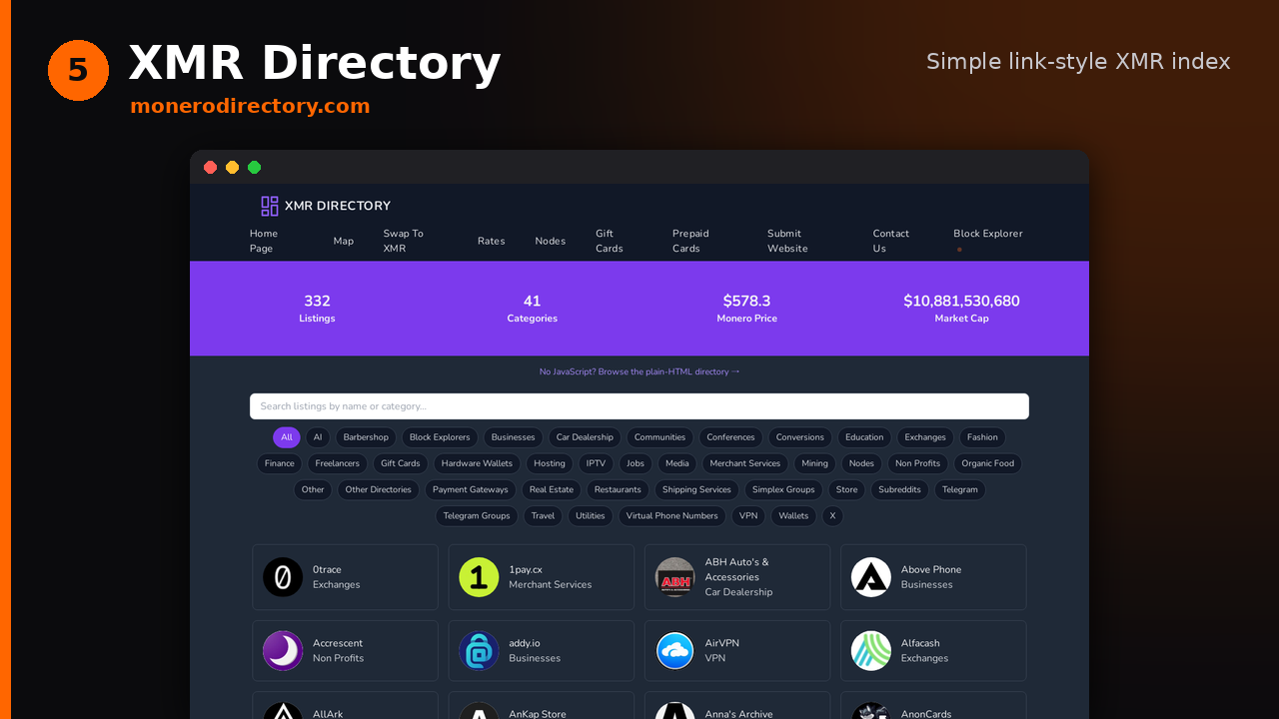Filter listings by AI category
The width and height of the screenshot is (1279, 719).
[318, 437]
